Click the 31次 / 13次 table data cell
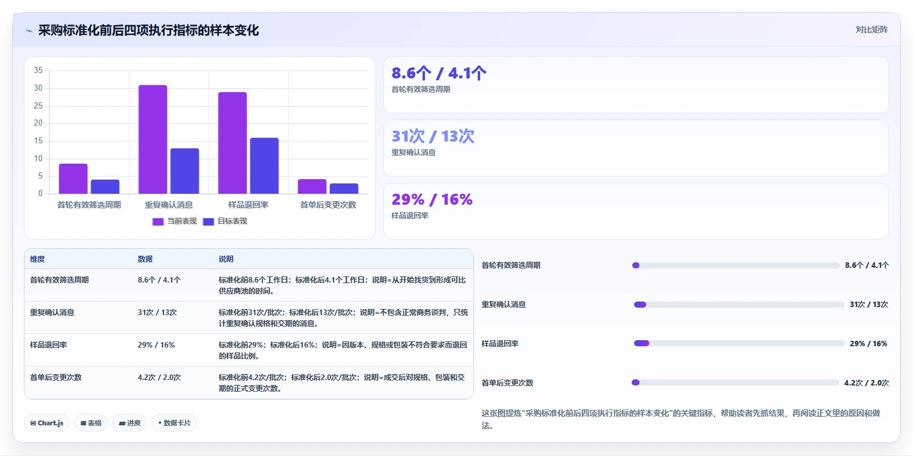 (158, 312)
